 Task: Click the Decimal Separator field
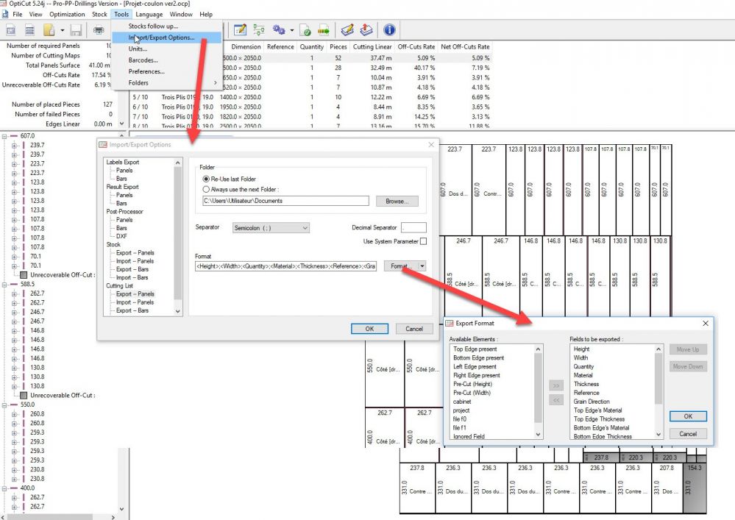click(x=414, y=228)
